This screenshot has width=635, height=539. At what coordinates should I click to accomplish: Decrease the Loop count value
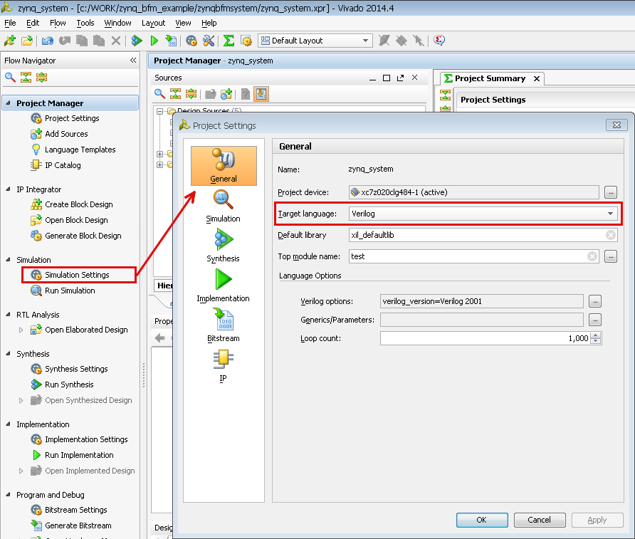coord(596,341)
